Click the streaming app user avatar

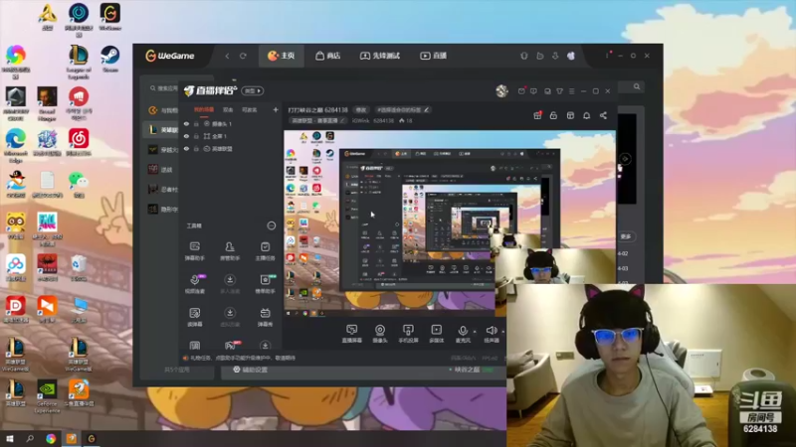click(501, 90)
